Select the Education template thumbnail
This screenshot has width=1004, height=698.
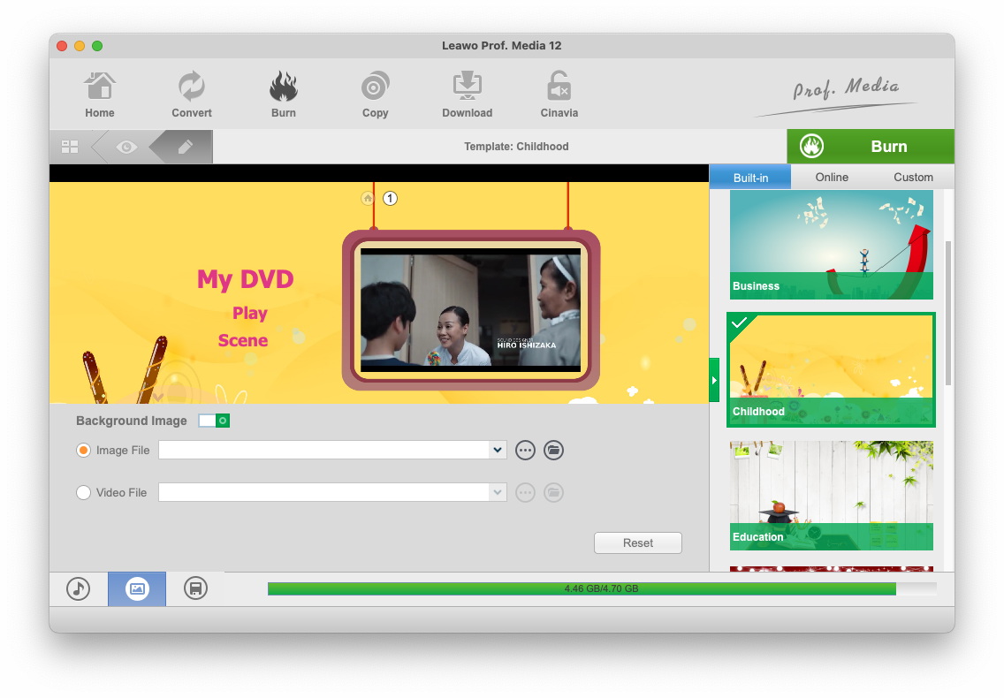pos(831,495)
